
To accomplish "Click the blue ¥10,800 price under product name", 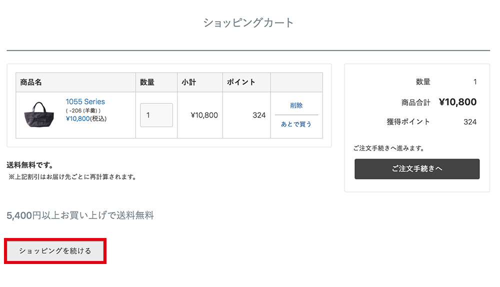I will (x=77, y=118).
